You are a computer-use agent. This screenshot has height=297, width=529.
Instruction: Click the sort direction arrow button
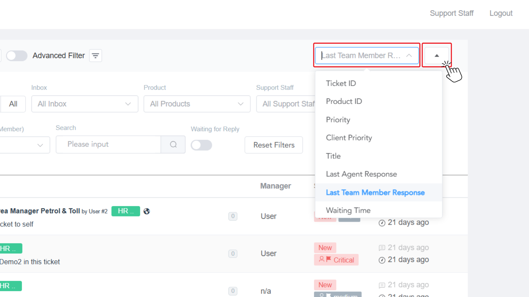pyautogui.click(x=436, y=56)
